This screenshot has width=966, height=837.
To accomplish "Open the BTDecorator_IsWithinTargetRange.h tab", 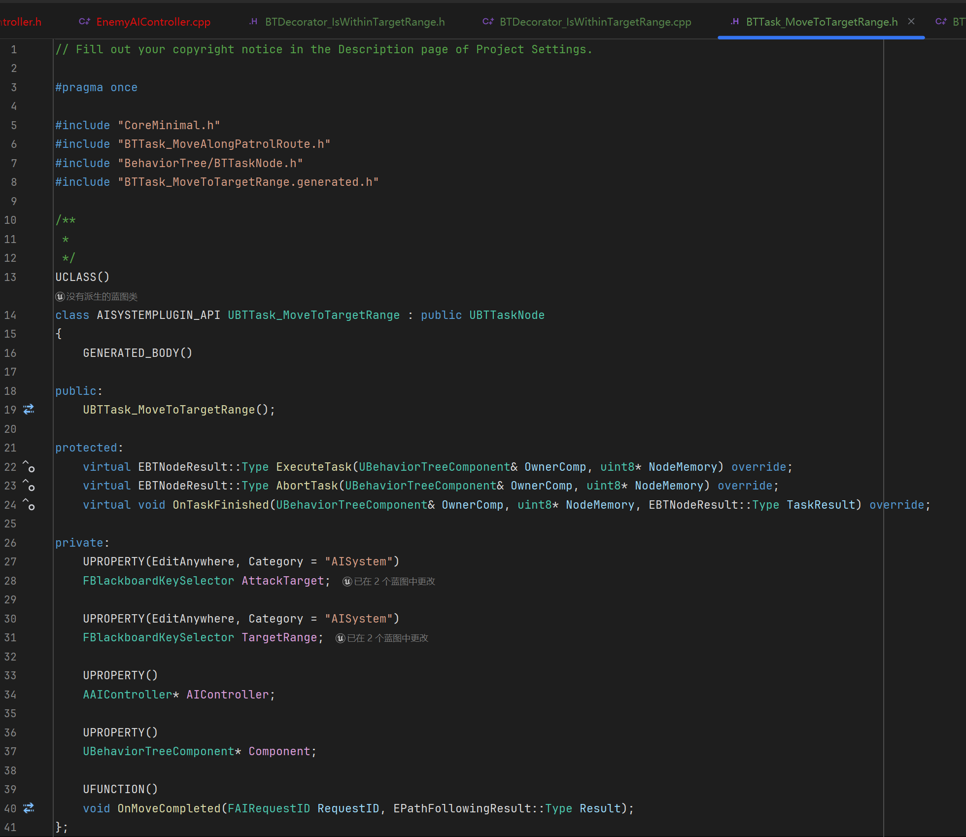I will (x=354, y=22).
